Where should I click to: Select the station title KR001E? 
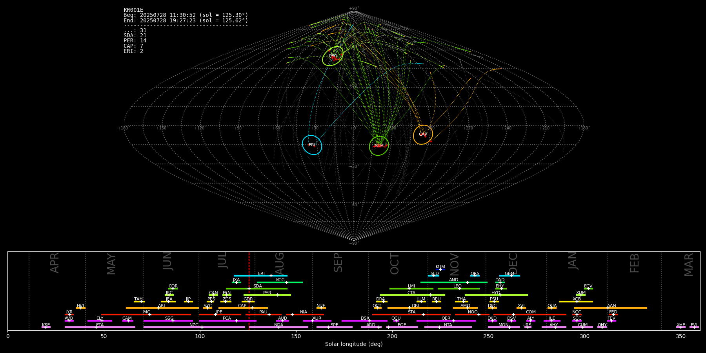click(x=133, y=10)
